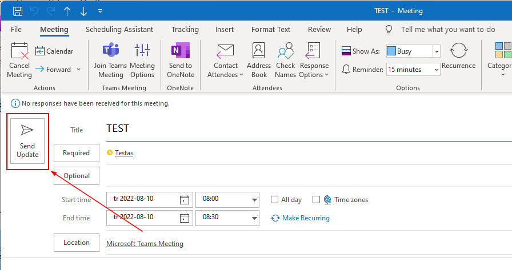Open the Reminder 15 minutes dropdown
Screen dimensions: 512x270
pos(437,70)
